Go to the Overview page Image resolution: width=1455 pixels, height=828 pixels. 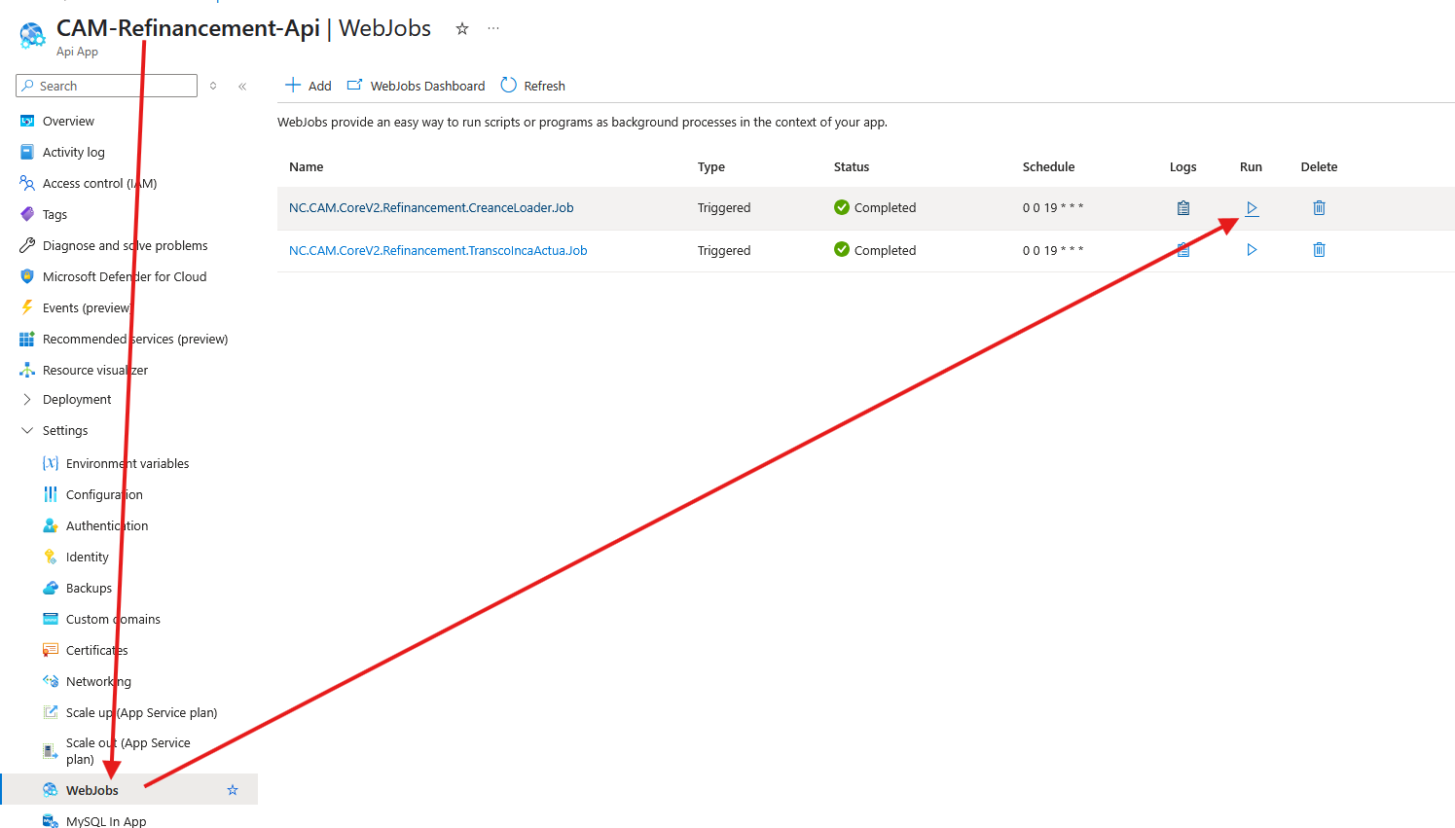[68, 122]
